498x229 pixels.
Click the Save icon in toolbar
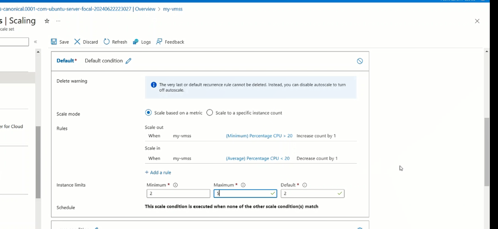click(54, 42)
